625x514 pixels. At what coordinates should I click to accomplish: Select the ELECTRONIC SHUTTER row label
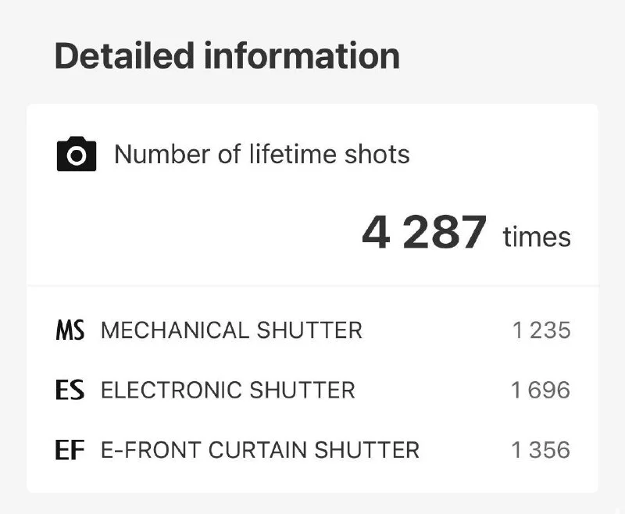point(228,390)
